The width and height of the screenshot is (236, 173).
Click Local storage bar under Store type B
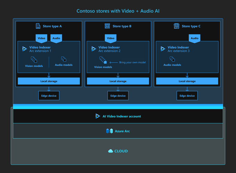pos(118,81)
